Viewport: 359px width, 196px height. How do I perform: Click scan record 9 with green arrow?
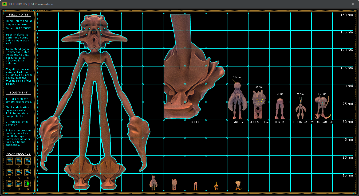coord(28,183)
